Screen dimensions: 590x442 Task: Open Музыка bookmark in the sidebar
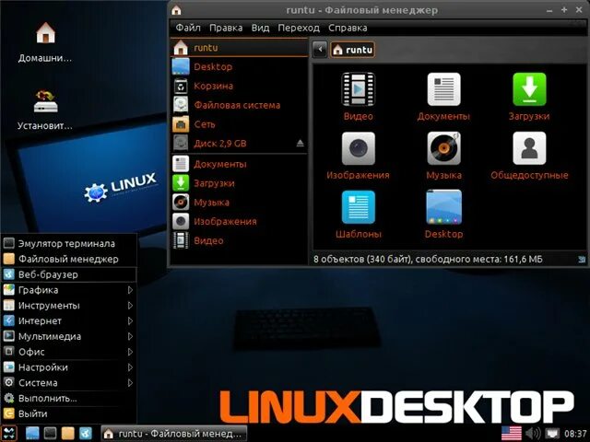pyautogui.click(x=240, y=203)
